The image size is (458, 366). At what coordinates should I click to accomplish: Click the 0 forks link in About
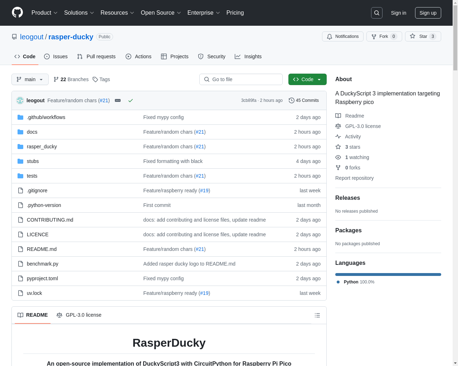[x=352, y=168]
